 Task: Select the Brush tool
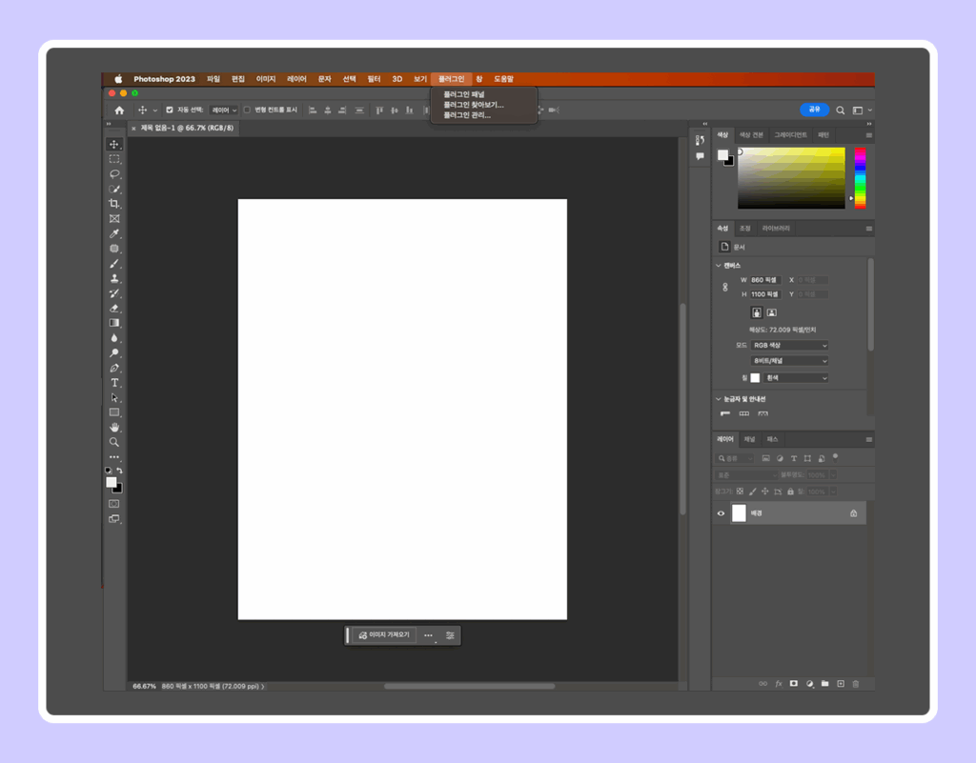(114, 264)
